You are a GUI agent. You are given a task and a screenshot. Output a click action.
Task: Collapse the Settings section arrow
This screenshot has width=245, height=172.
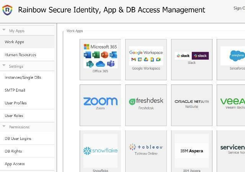[4, 66]
